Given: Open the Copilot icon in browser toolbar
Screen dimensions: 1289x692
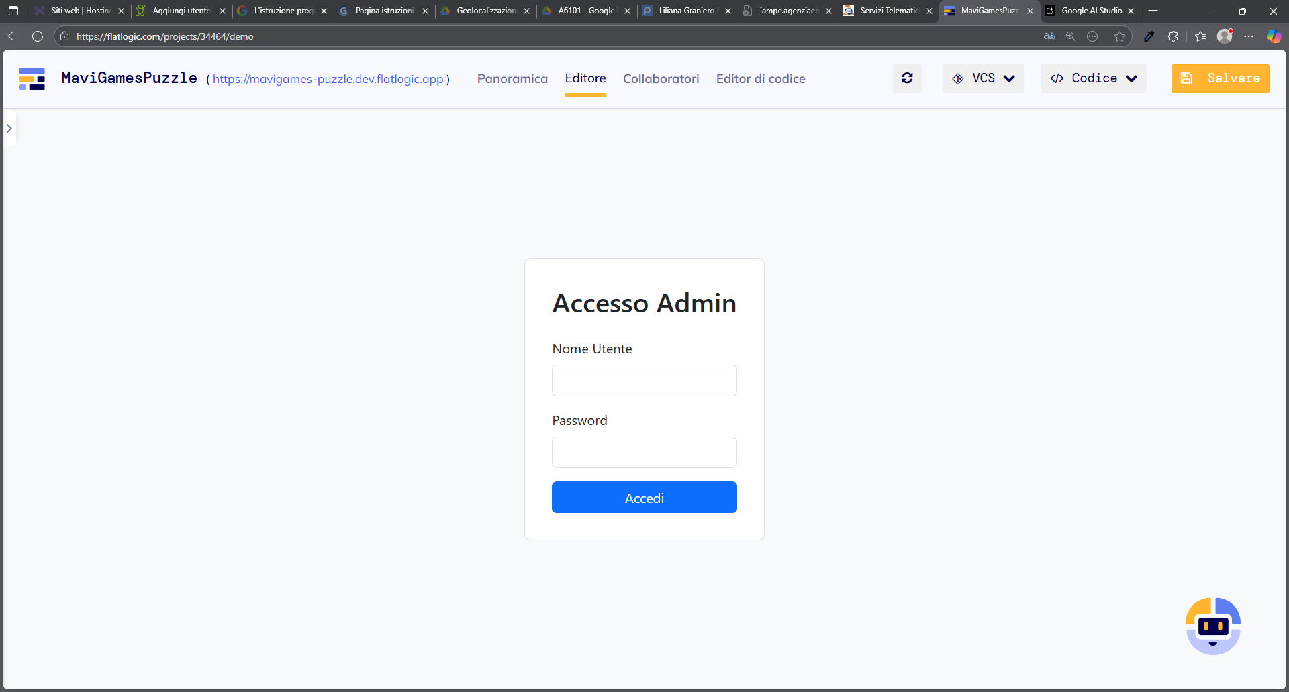Looking at the screenshot, I should click(1273, 36).
